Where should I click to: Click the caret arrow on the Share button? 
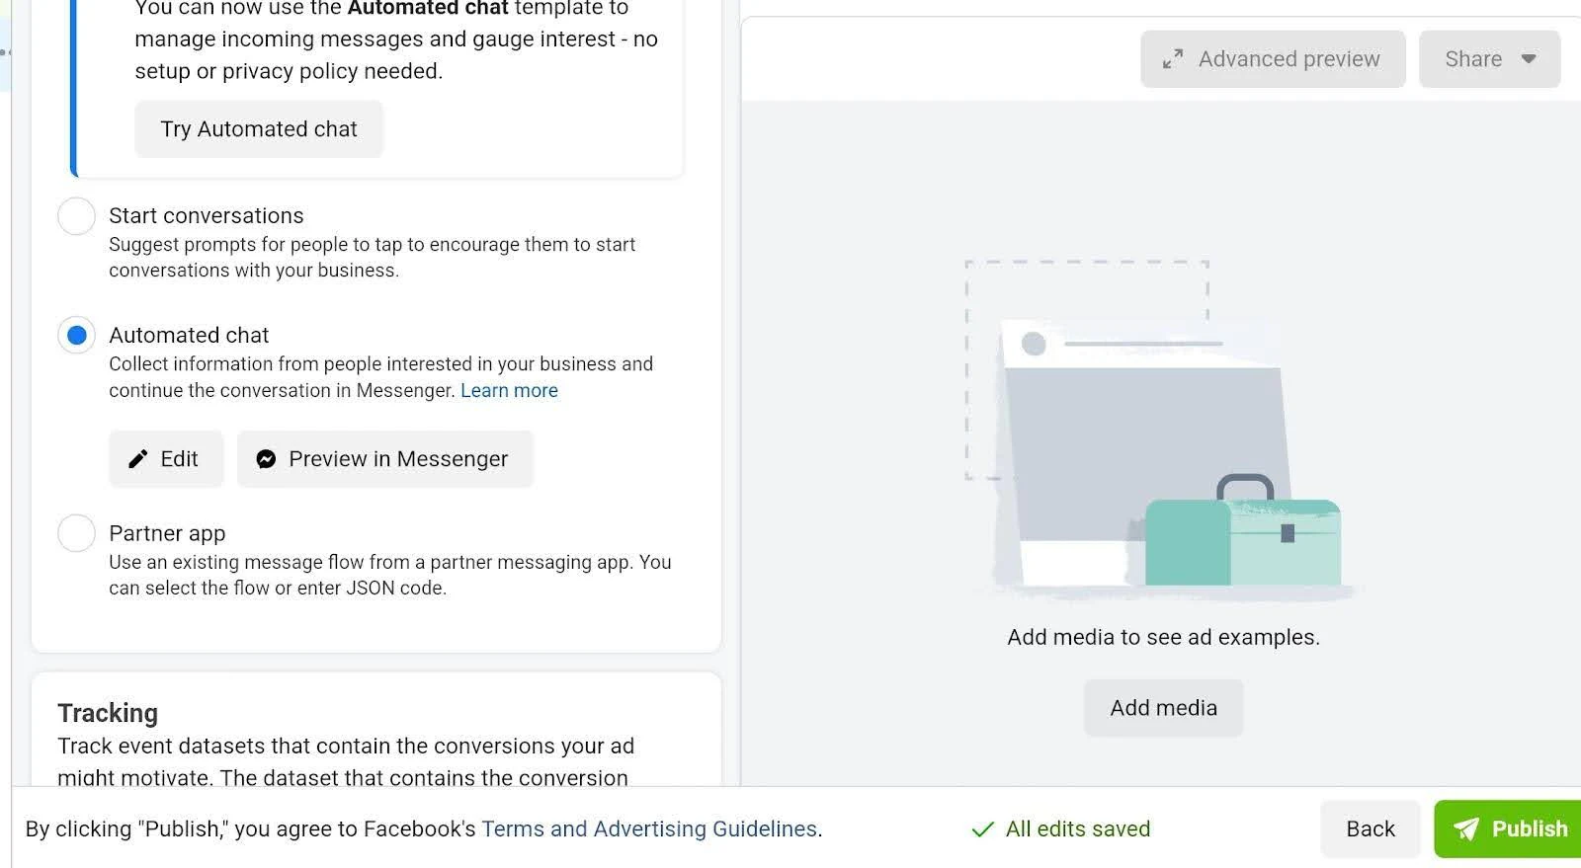1527,59
